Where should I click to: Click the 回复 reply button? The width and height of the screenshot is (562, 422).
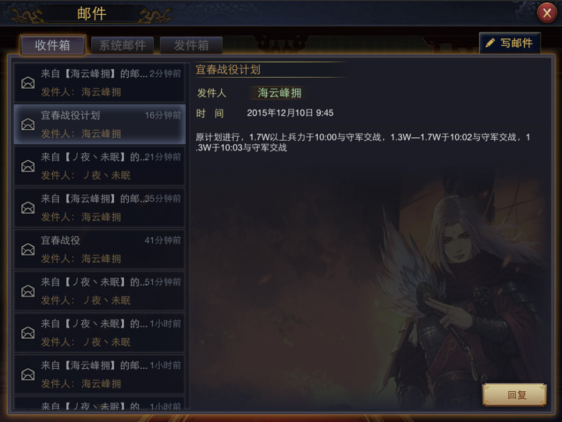(x=515, y=395)
